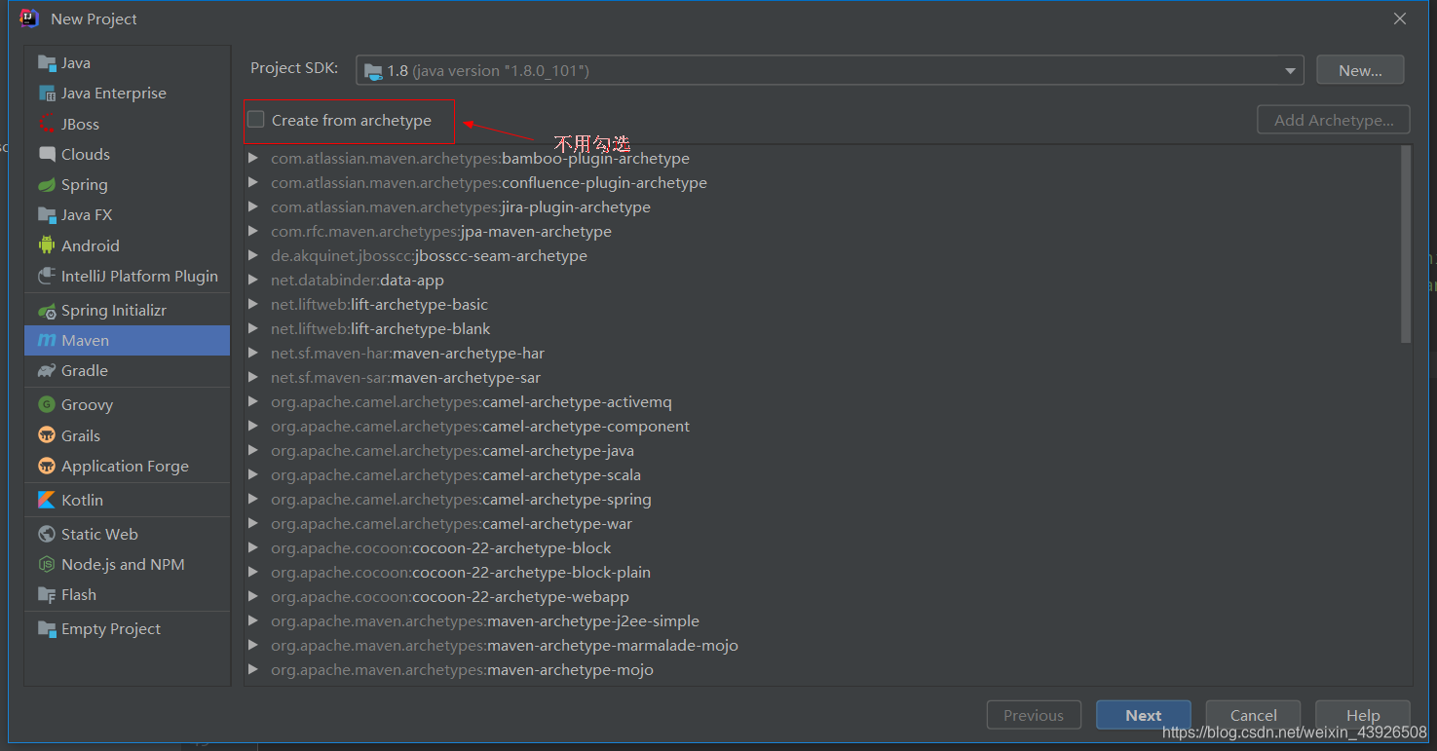Expand camel-archetype-activemq entry

253,401
